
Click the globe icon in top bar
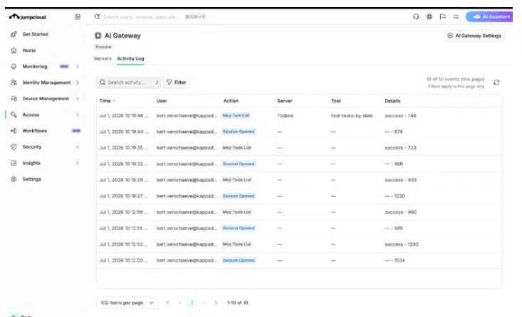coord(429,16)
